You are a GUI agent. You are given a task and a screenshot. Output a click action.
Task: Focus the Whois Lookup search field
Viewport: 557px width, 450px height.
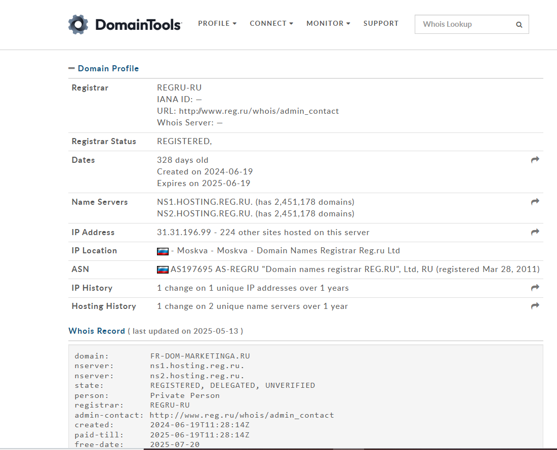pos(463,24)
